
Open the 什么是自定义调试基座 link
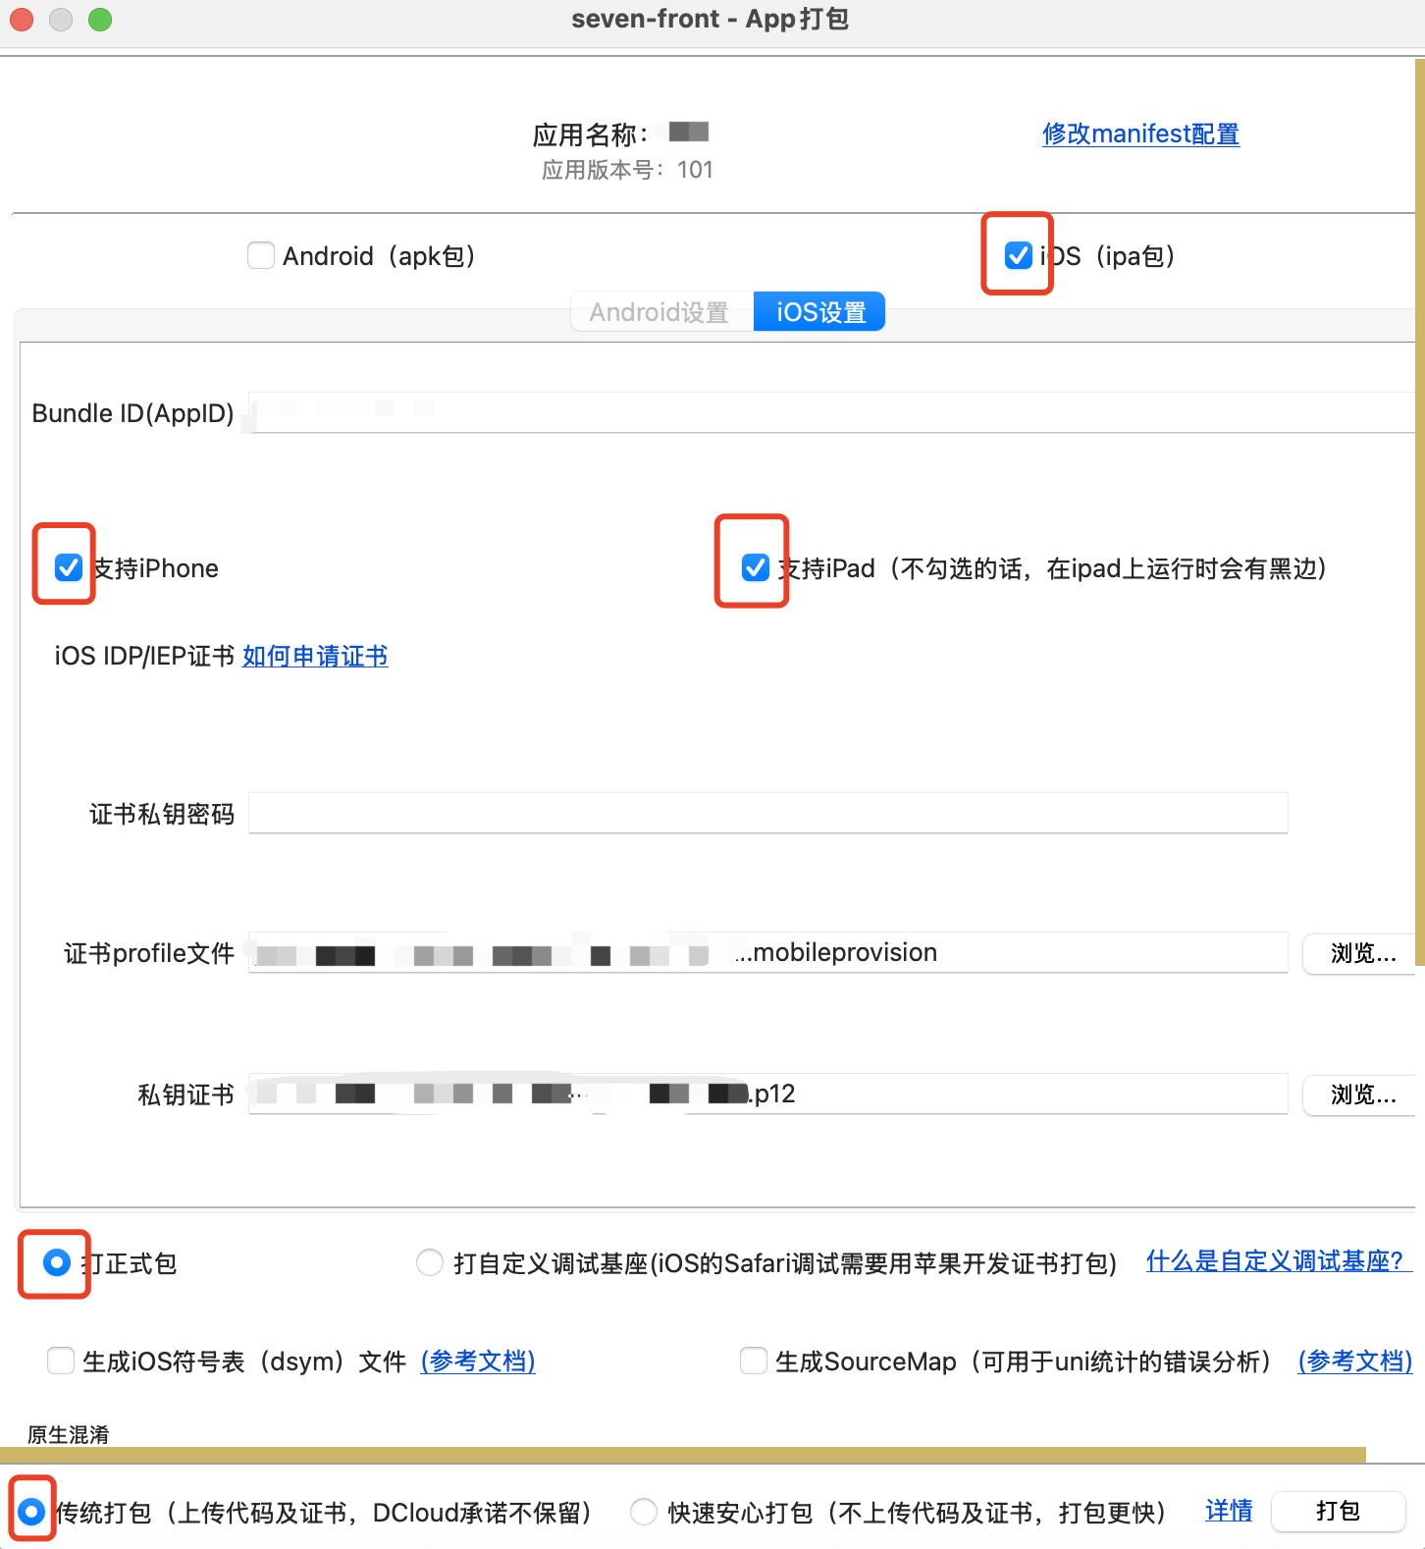pyautogui.click(x=1275, y=1261)
